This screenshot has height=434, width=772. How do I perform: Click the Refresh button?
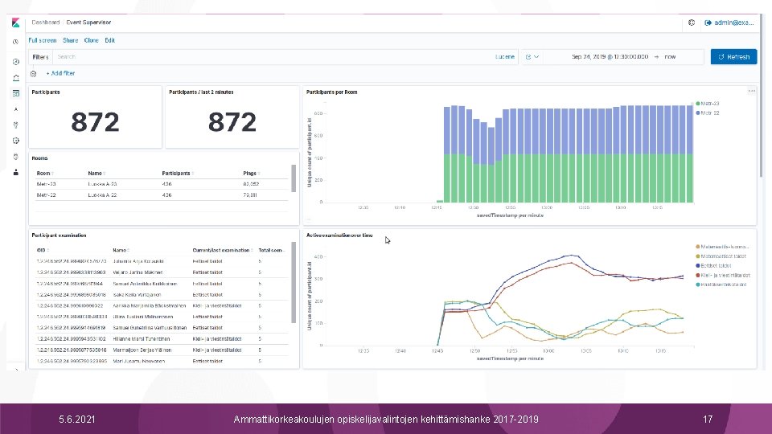point(733,57)
